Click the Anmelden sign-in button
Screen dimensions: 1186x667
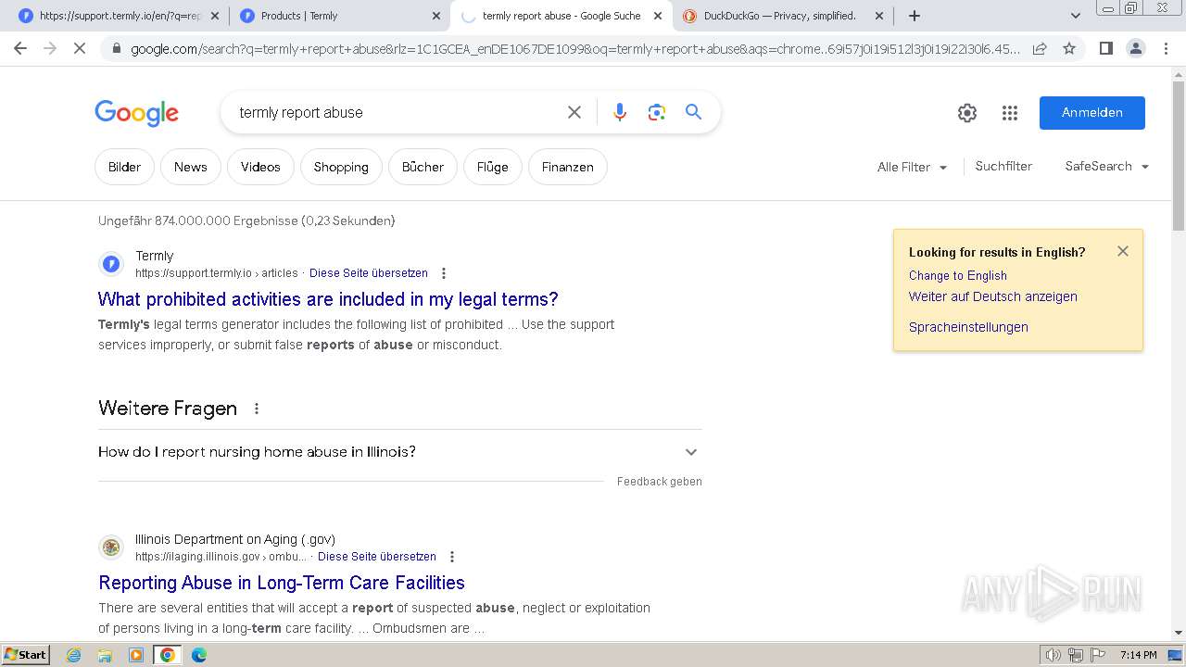[1091, 112]
